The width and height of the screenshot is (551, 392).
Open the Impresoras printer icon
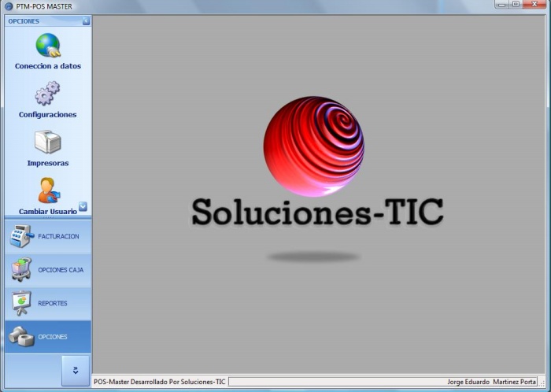point(48,142)
